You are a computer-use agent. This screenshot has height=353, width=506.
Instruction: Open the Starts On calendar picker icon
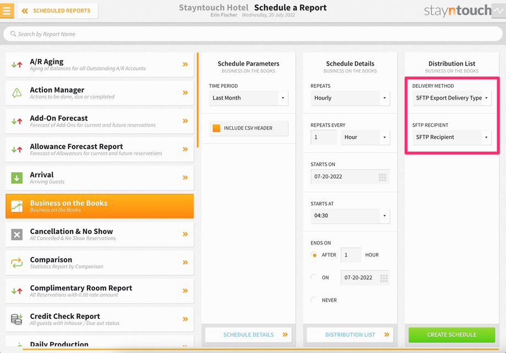(x=382, y=177)
